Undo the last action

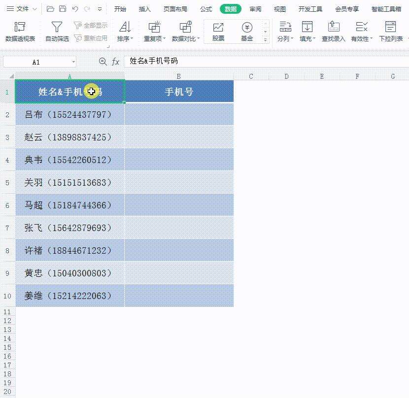coord(74,8)
